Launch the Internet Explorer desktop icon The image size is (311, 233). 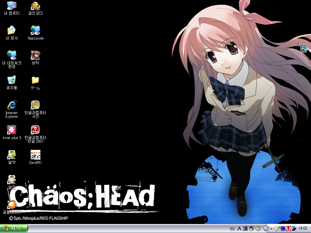click(x=12, y=109)
